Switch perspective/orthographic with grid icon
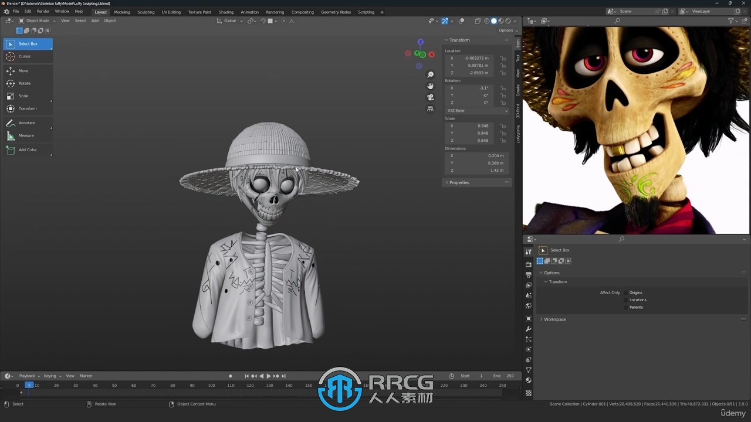Viewport: 751px width, 422px height. click(431, 109)
